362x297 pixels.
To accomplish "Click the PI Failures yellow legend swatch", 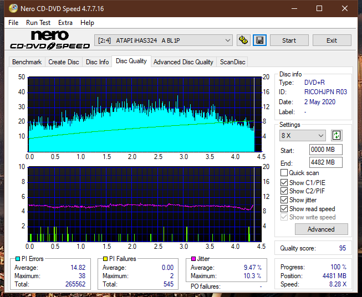I will (105, 259).
